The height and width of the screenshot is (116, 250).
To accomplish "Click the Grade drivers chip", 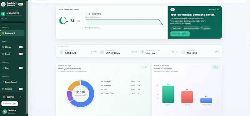I will pos(176,28).
